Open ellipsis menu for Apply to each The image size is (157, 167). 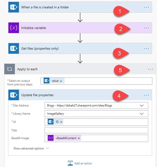click(x=151, y=69)
